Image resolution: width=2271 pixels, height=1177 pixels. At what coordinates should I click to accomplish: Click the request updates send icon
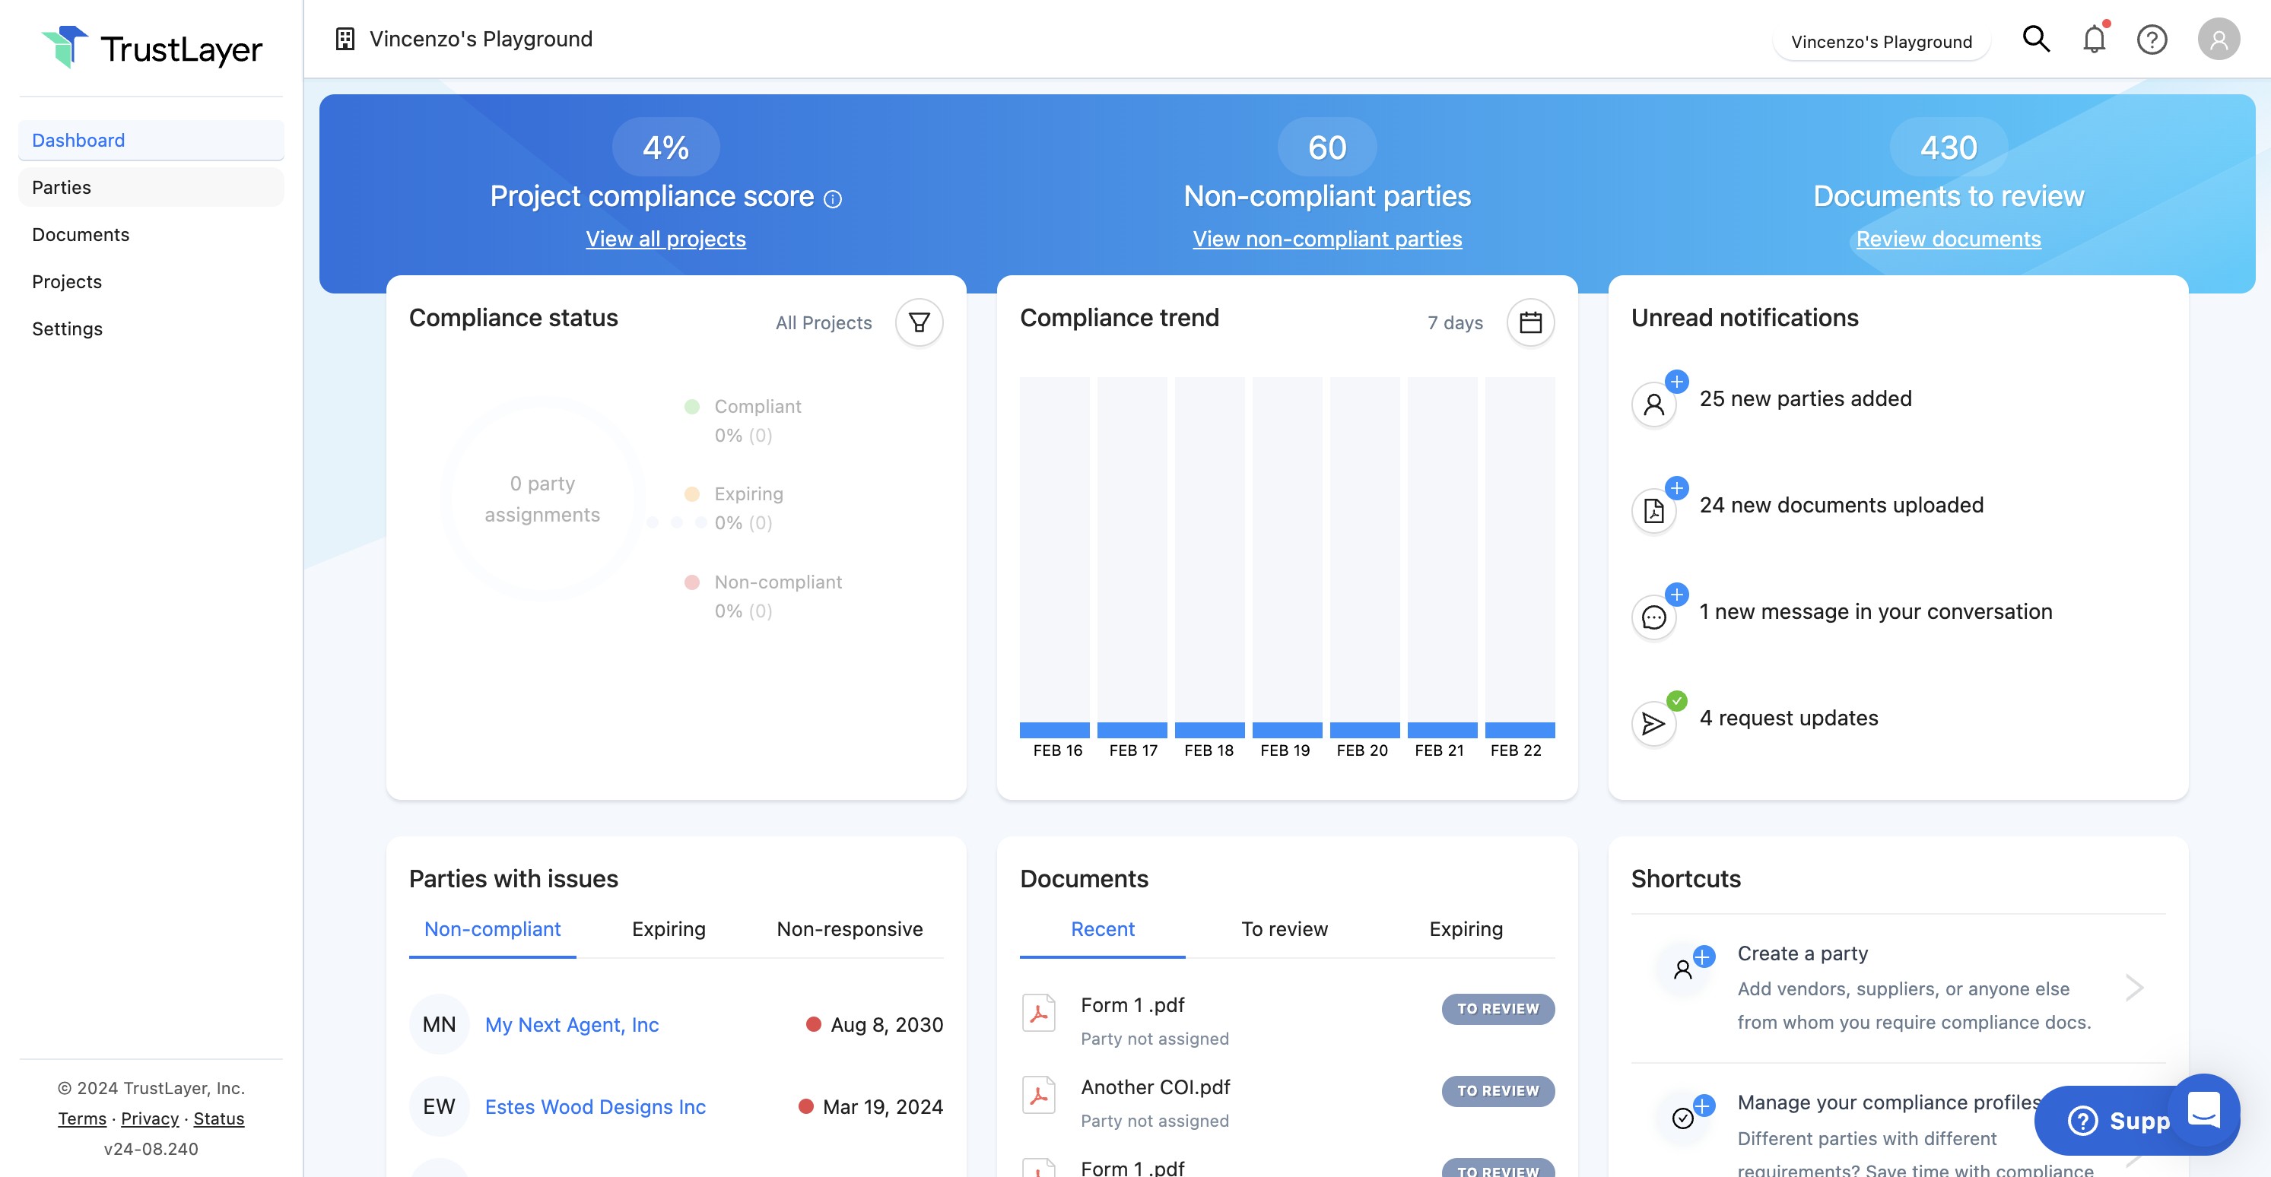tap(1654, 724)
